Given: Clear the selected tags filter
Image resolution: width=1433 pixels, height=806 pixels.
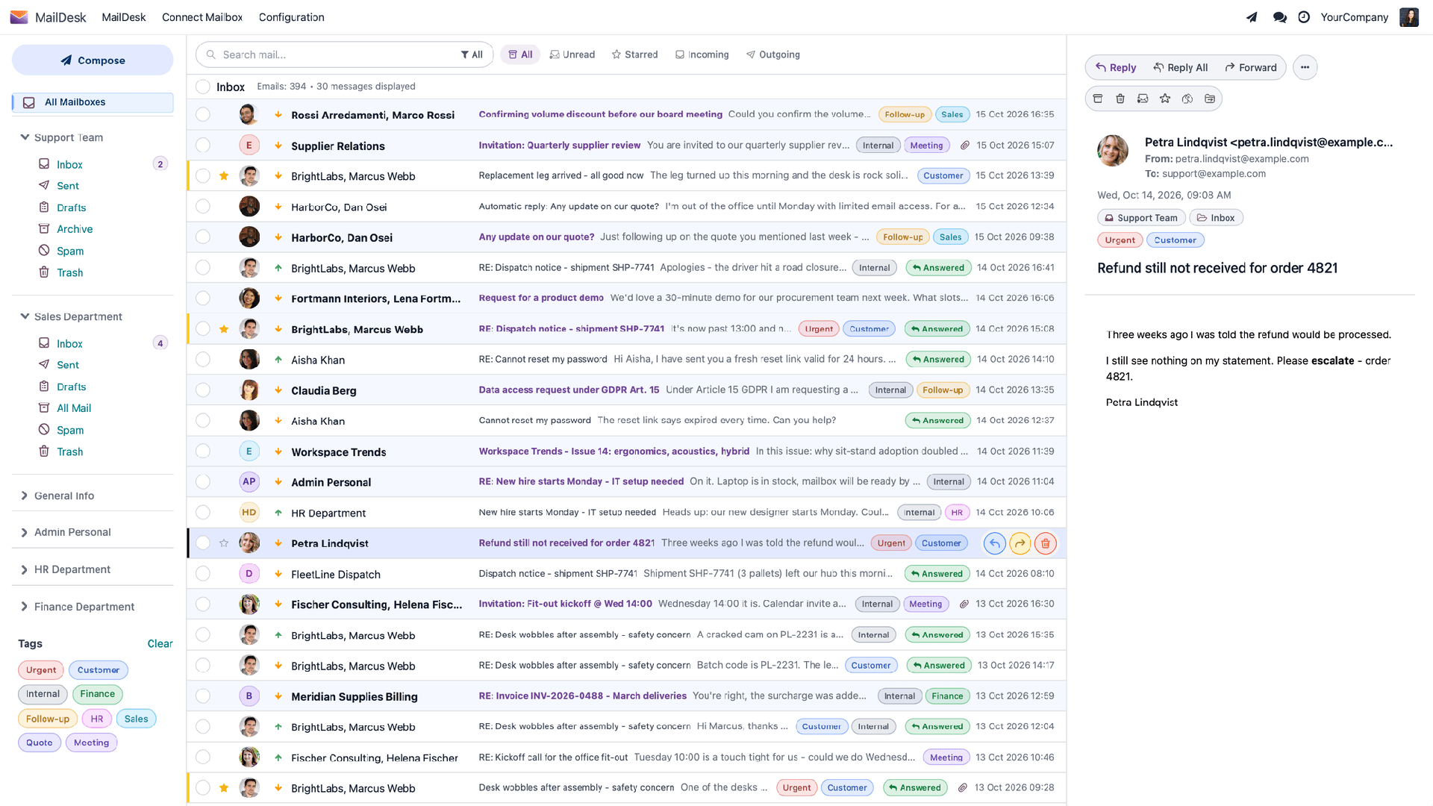Looking at the screenshot, I should point(160,643).
